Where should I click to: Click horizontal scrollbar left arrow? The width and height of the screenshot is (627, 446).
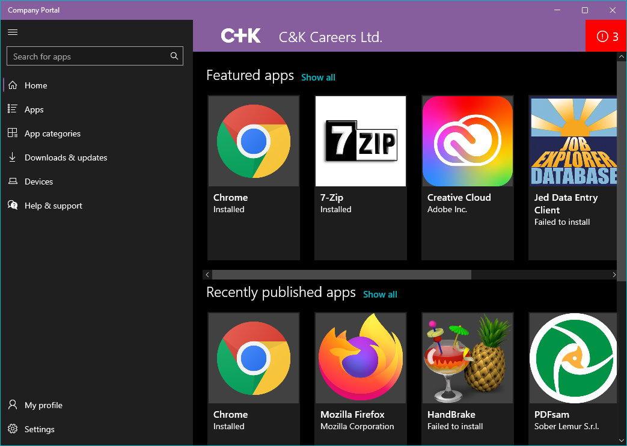click(207, 275)
